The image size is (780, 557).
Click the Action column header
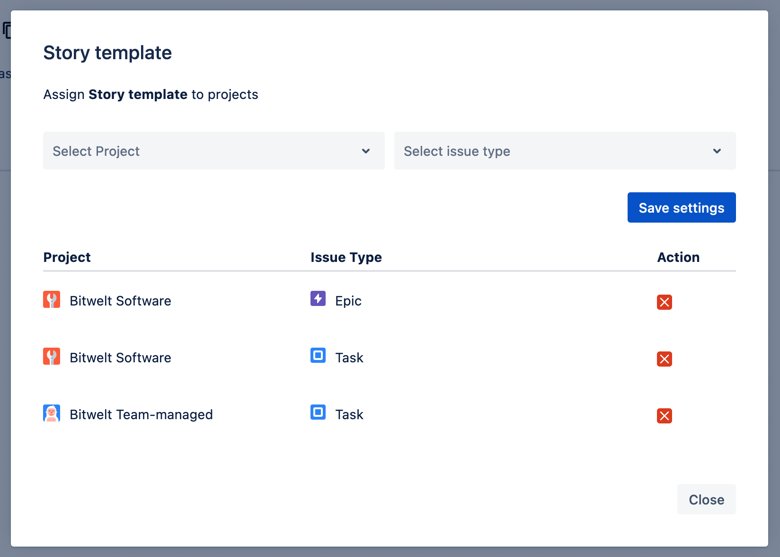(x=678, y=257)
